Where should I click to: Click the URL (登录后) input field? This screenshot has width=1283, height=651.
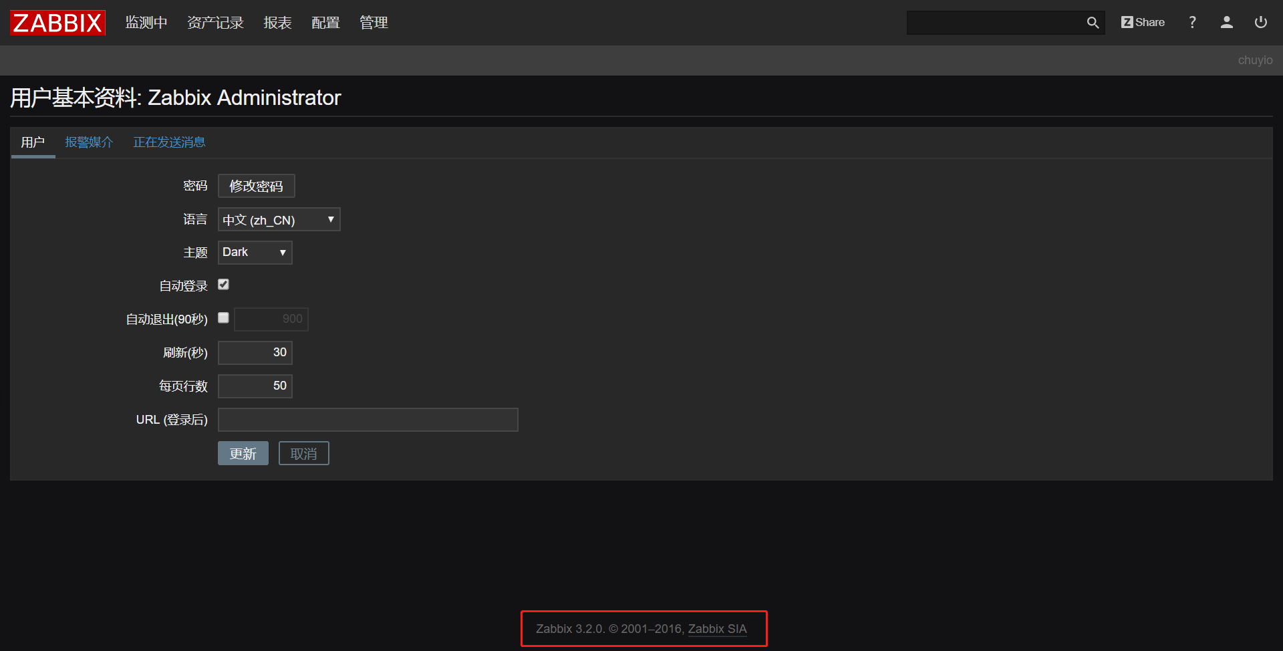click(x=368, y=420)
